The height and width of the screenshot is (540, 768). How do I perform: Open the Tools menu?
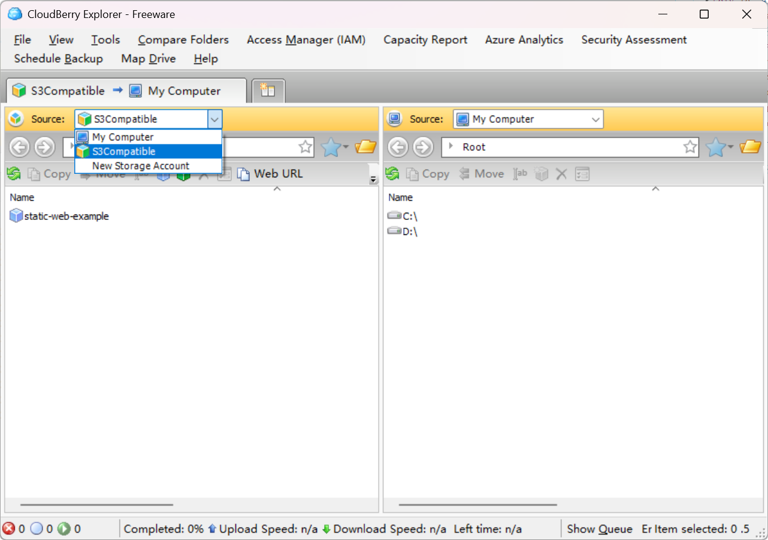pyautogui.click(x=105, y=40)
